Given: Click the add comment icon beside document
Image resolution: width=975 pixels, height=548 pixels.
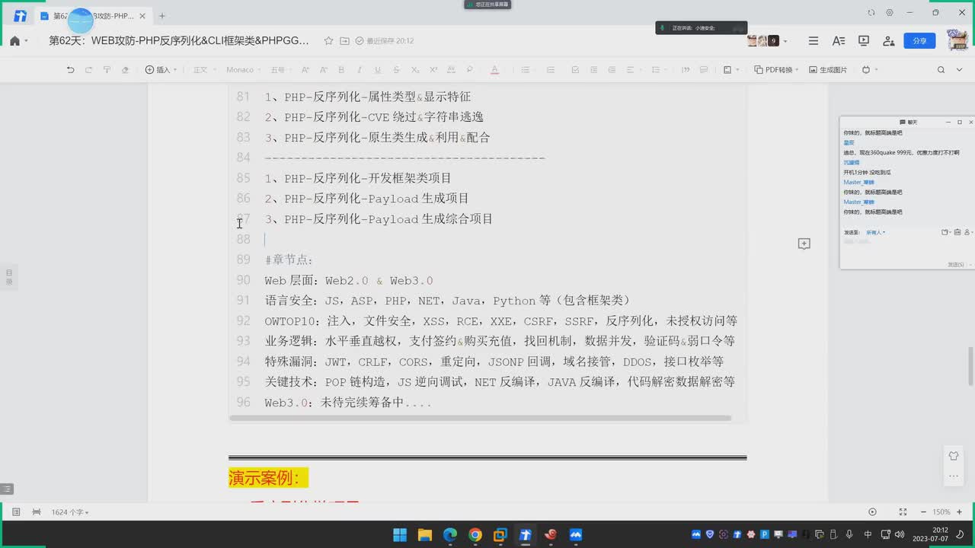Looking at the screenshot, I should [x=804, y=244].
